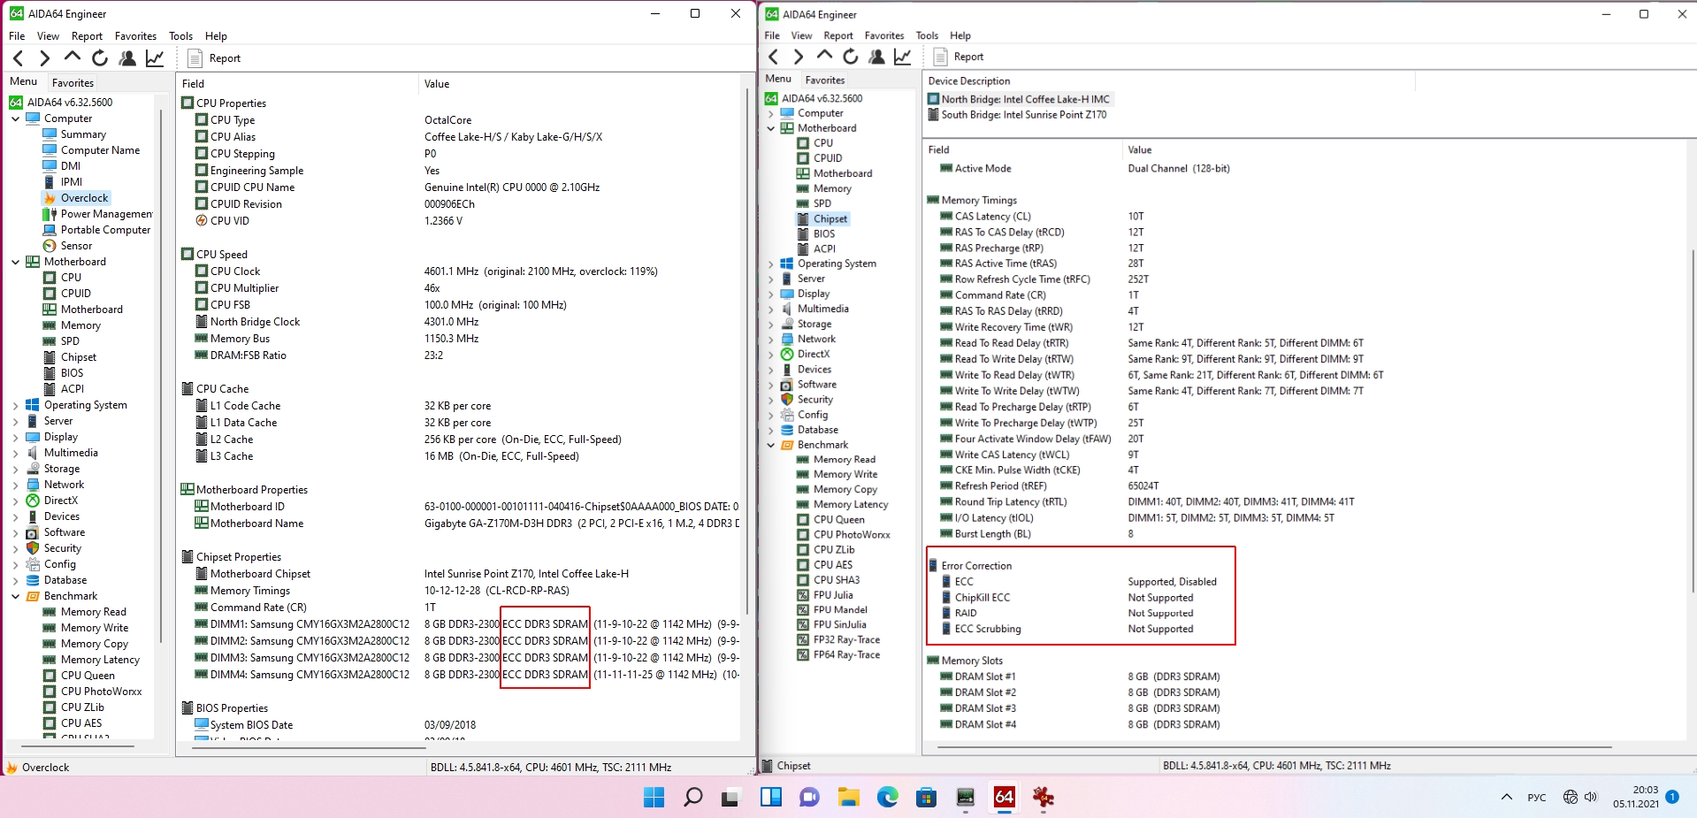Expand the Computer node in right window tree
Screen dimensions: 1697x818
pos(770,113)
